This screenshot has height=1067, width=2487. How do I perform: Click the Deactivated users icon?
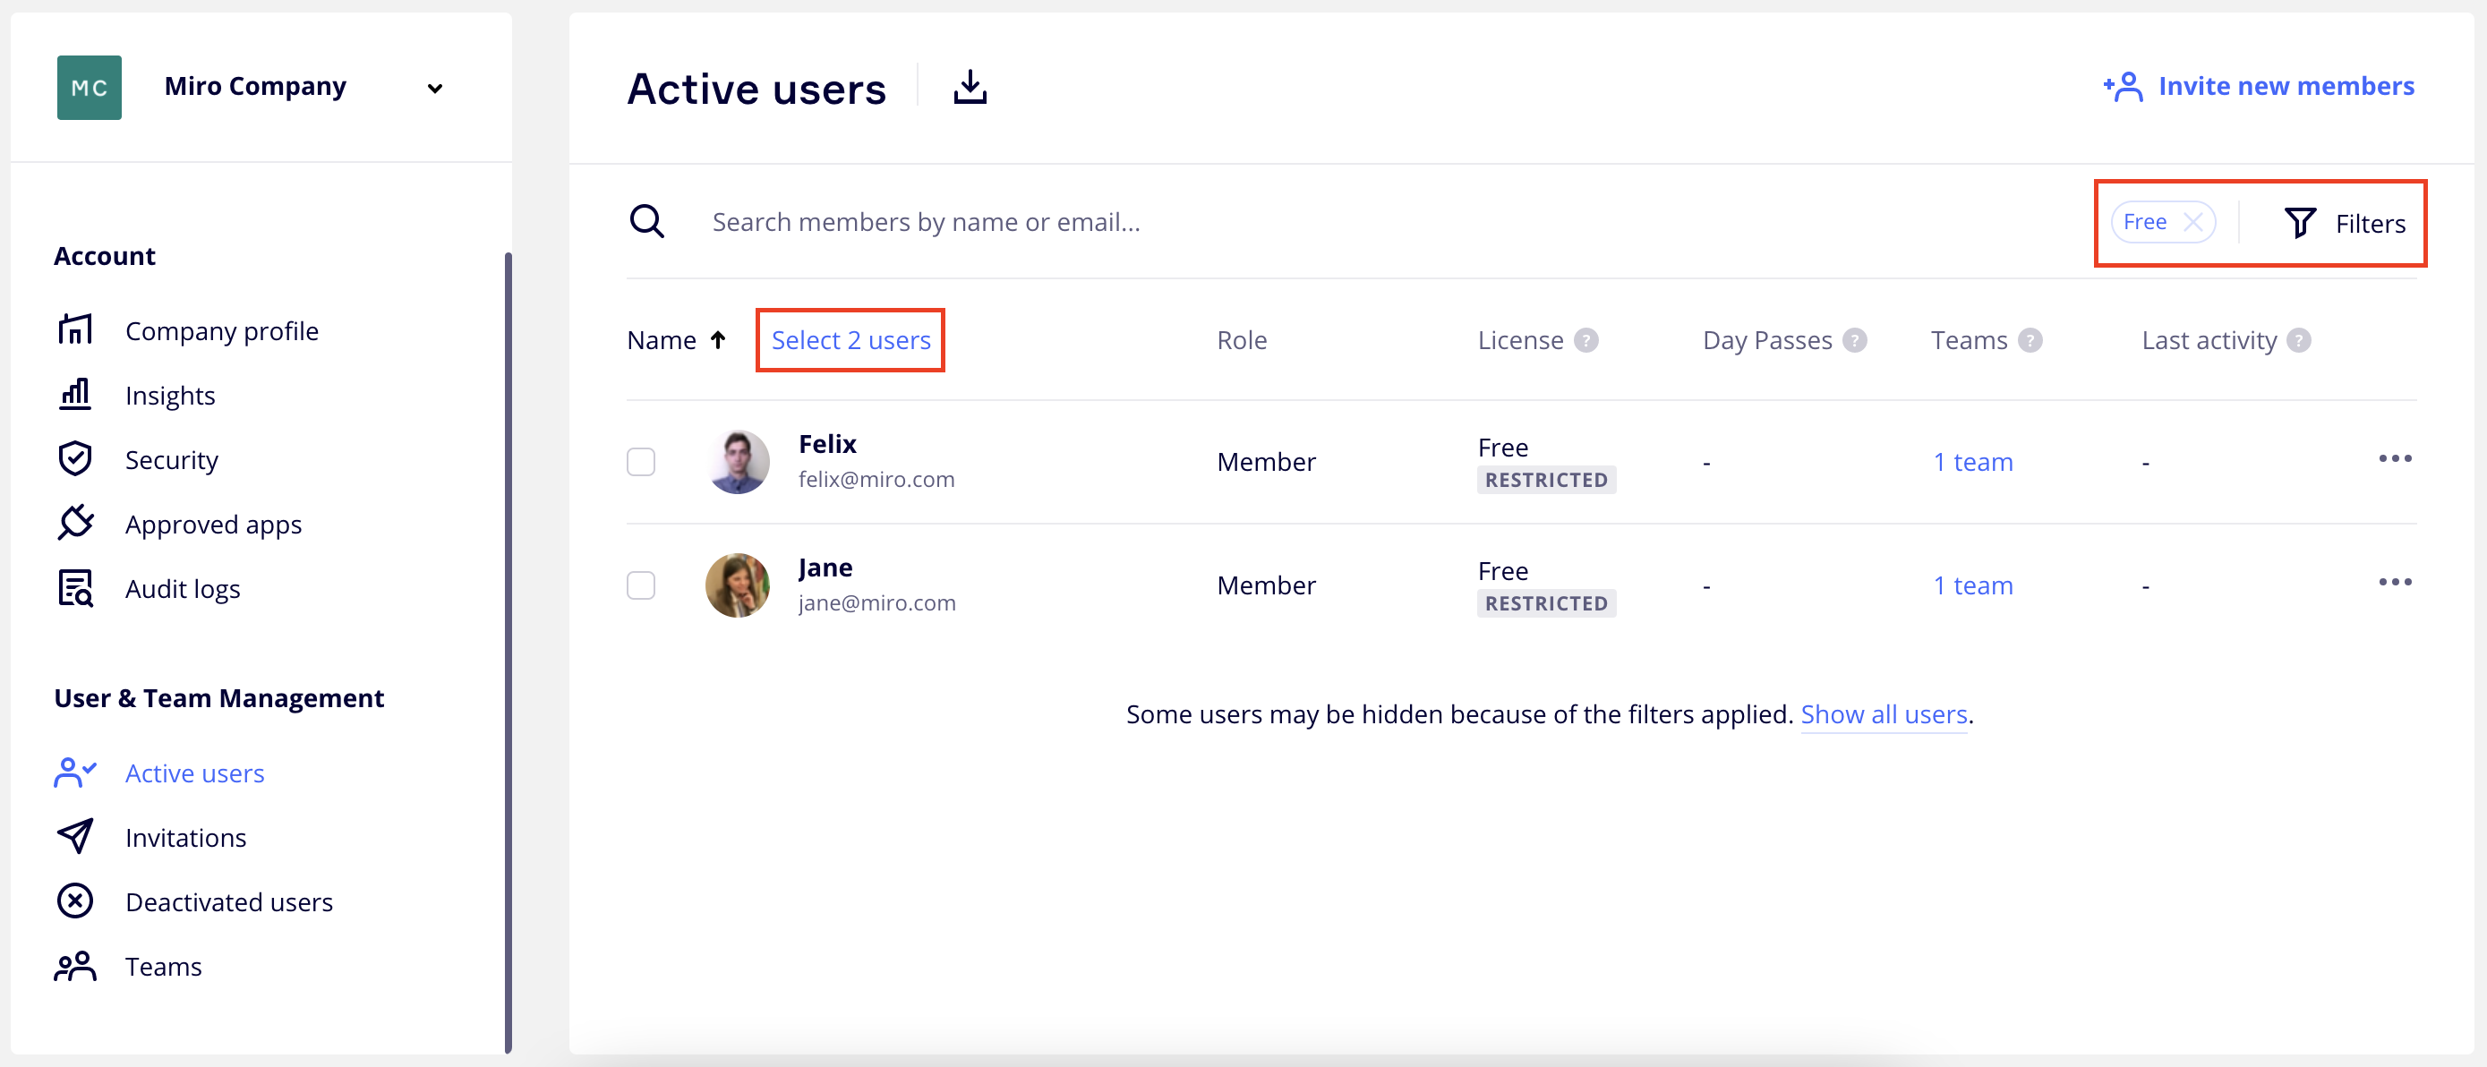[75, 901]
